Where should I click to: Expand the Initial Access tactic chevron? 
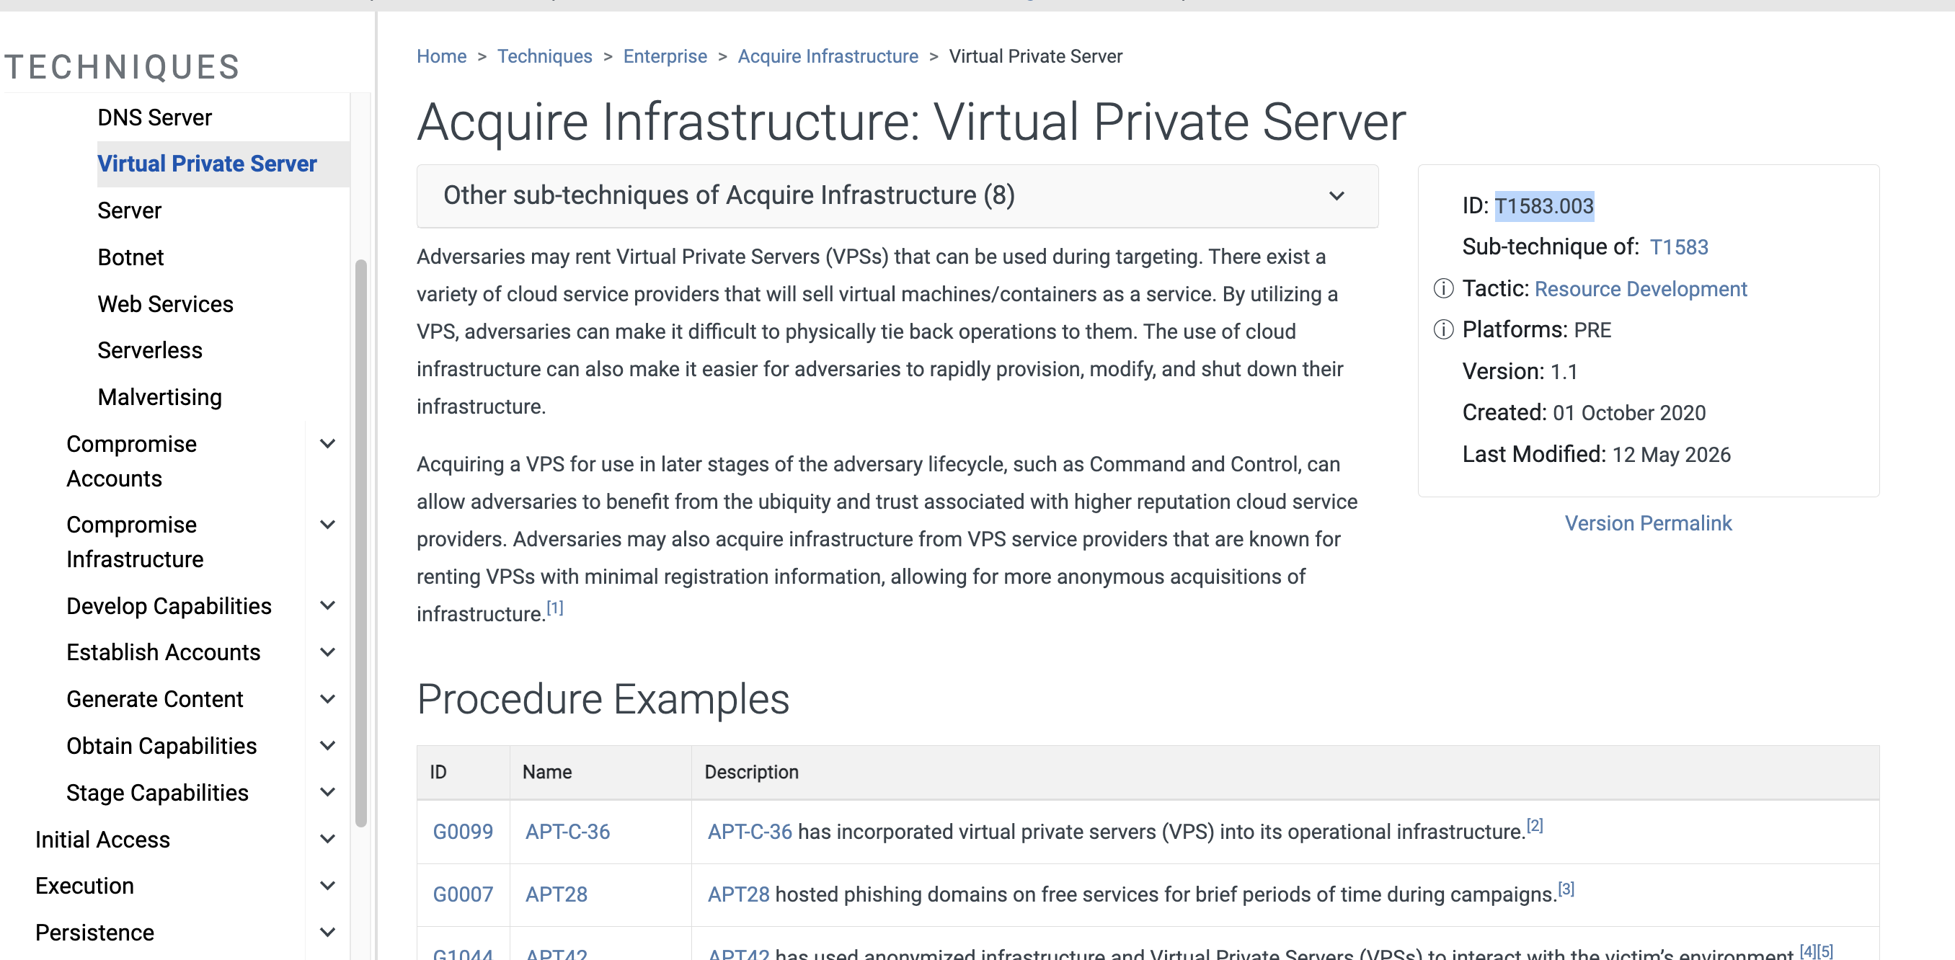[328, 840]
